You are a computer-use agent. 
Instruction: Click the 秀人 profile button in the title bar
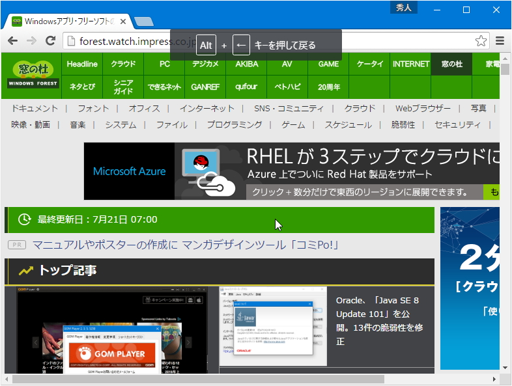coord(404,8)
